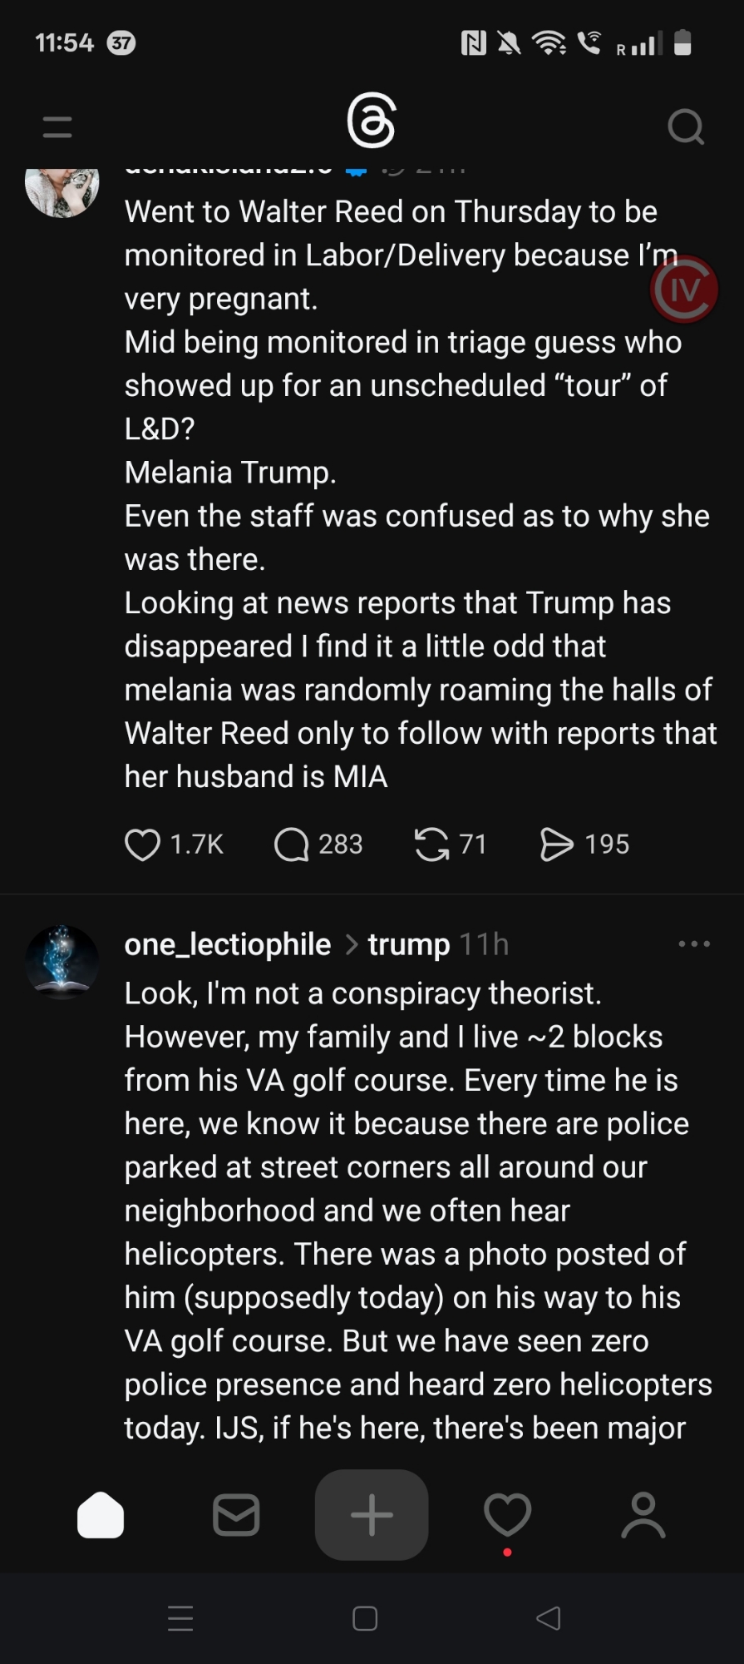This screenshot has width=744, height=1664.
Task: Open replies on the Walter Reed post
Action: point(292,844)
